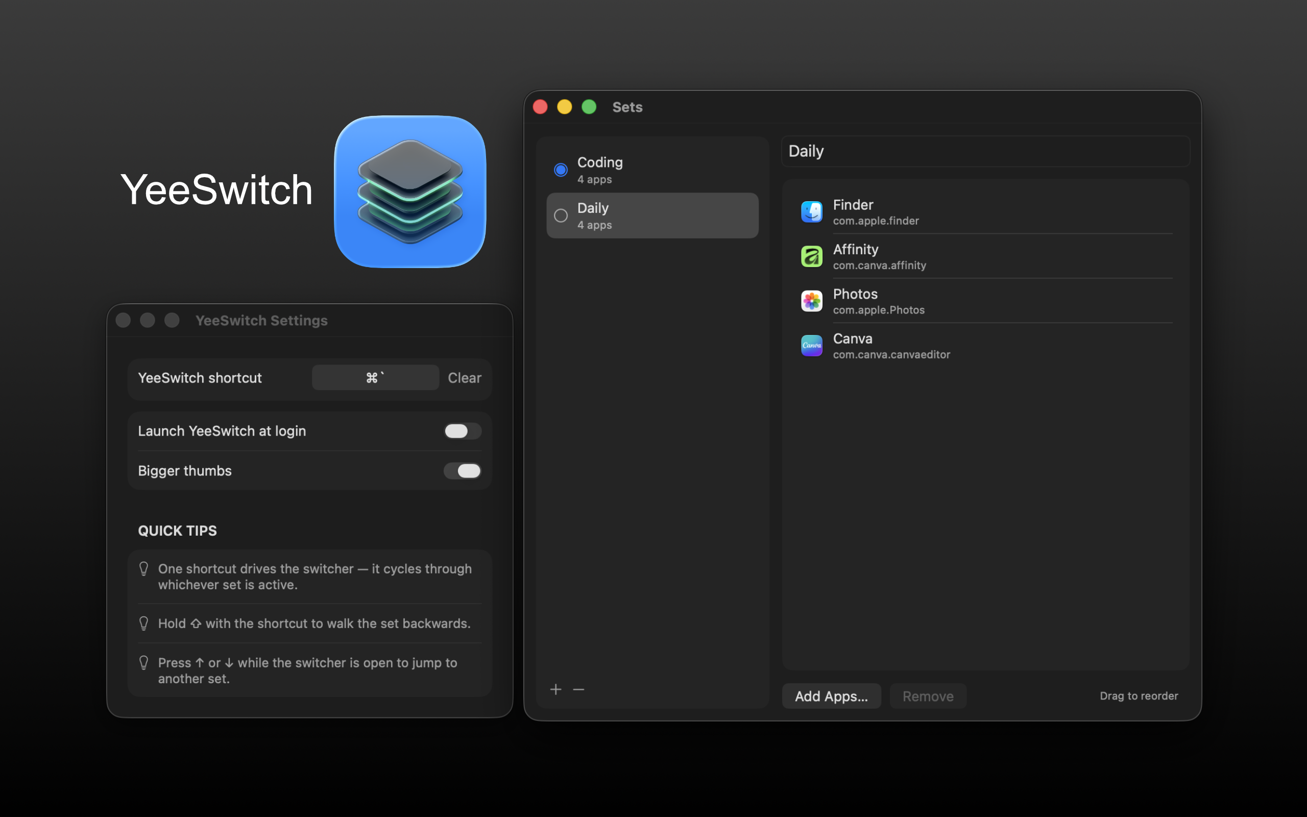Select Photos row com.apple.Photos

[x=986, y=301]
